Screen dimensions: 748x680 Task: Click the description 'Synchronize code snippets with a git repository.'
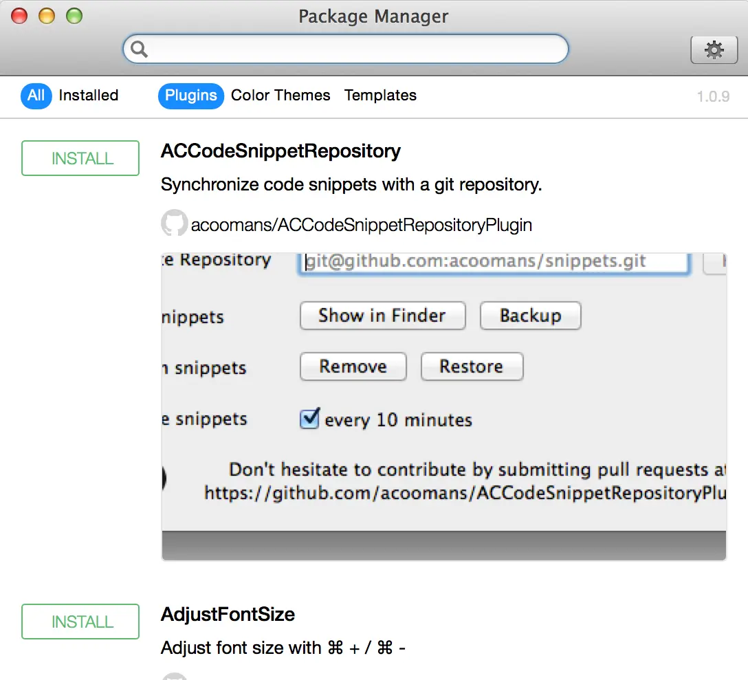(351, 184)
